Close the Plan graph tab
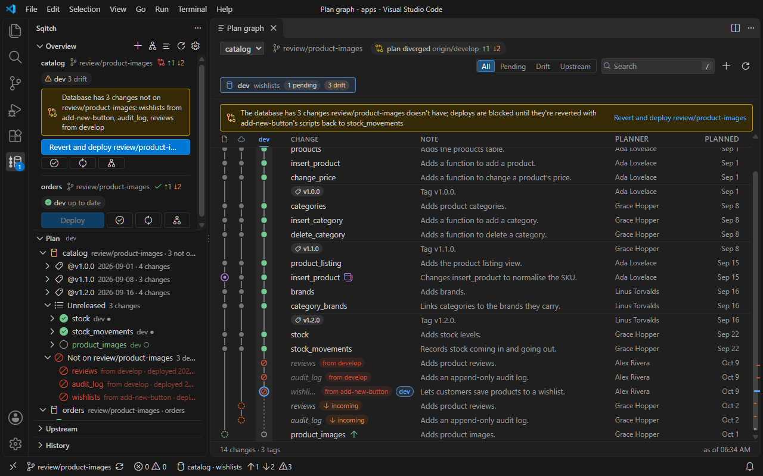763x476 pixels. coord(274,28)
